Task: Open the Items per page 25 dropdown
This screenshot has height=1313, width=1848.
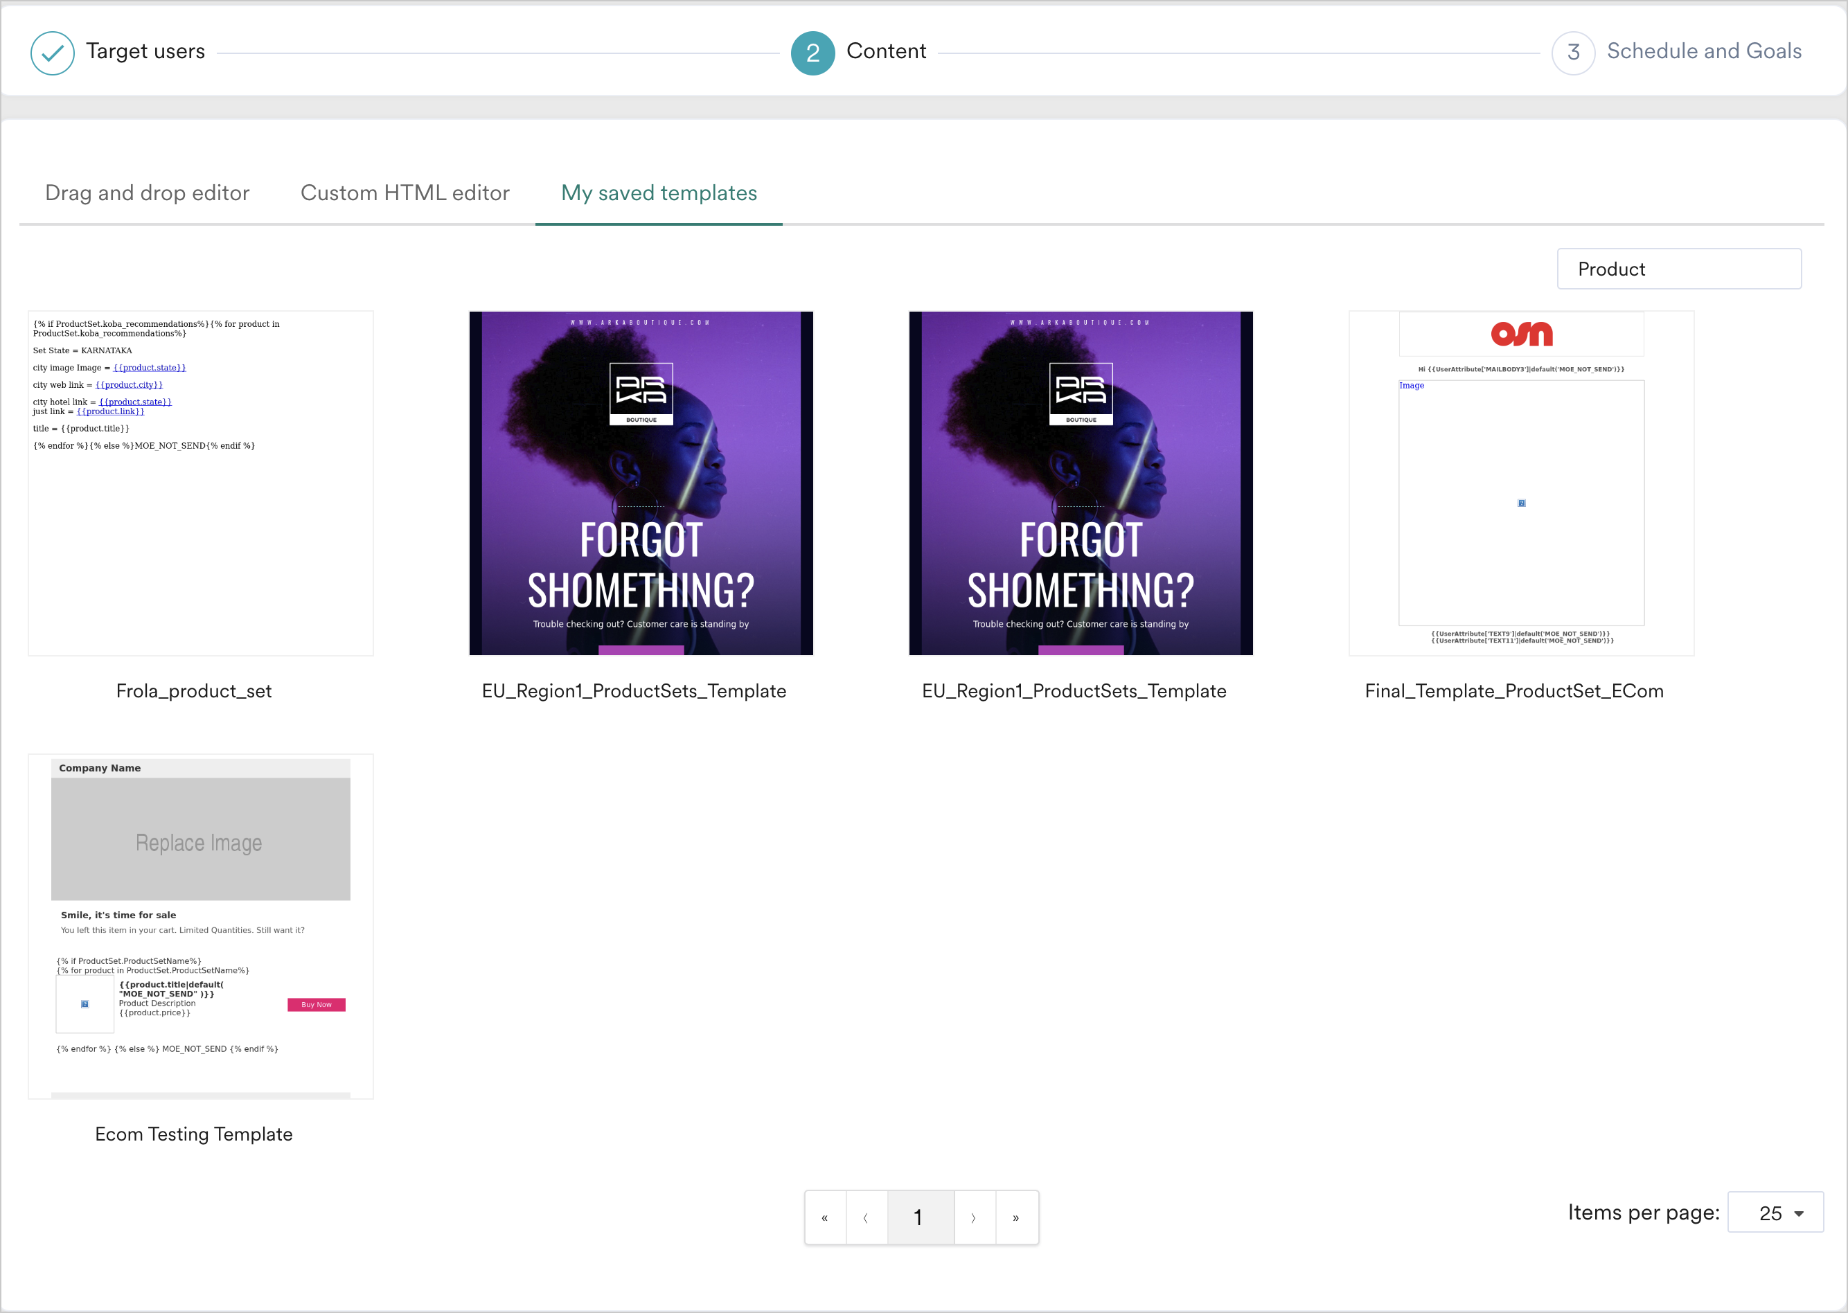Action: coord(1775,1212)
